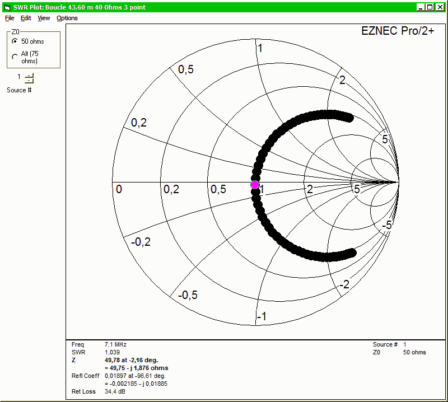Click the frequency value 7,1 MHz
448x402 pixels.
pos(115,344)
